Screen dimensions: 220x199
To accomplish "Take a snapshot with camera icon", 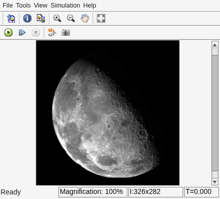I will pyautogui.click(x=66, y=32).
